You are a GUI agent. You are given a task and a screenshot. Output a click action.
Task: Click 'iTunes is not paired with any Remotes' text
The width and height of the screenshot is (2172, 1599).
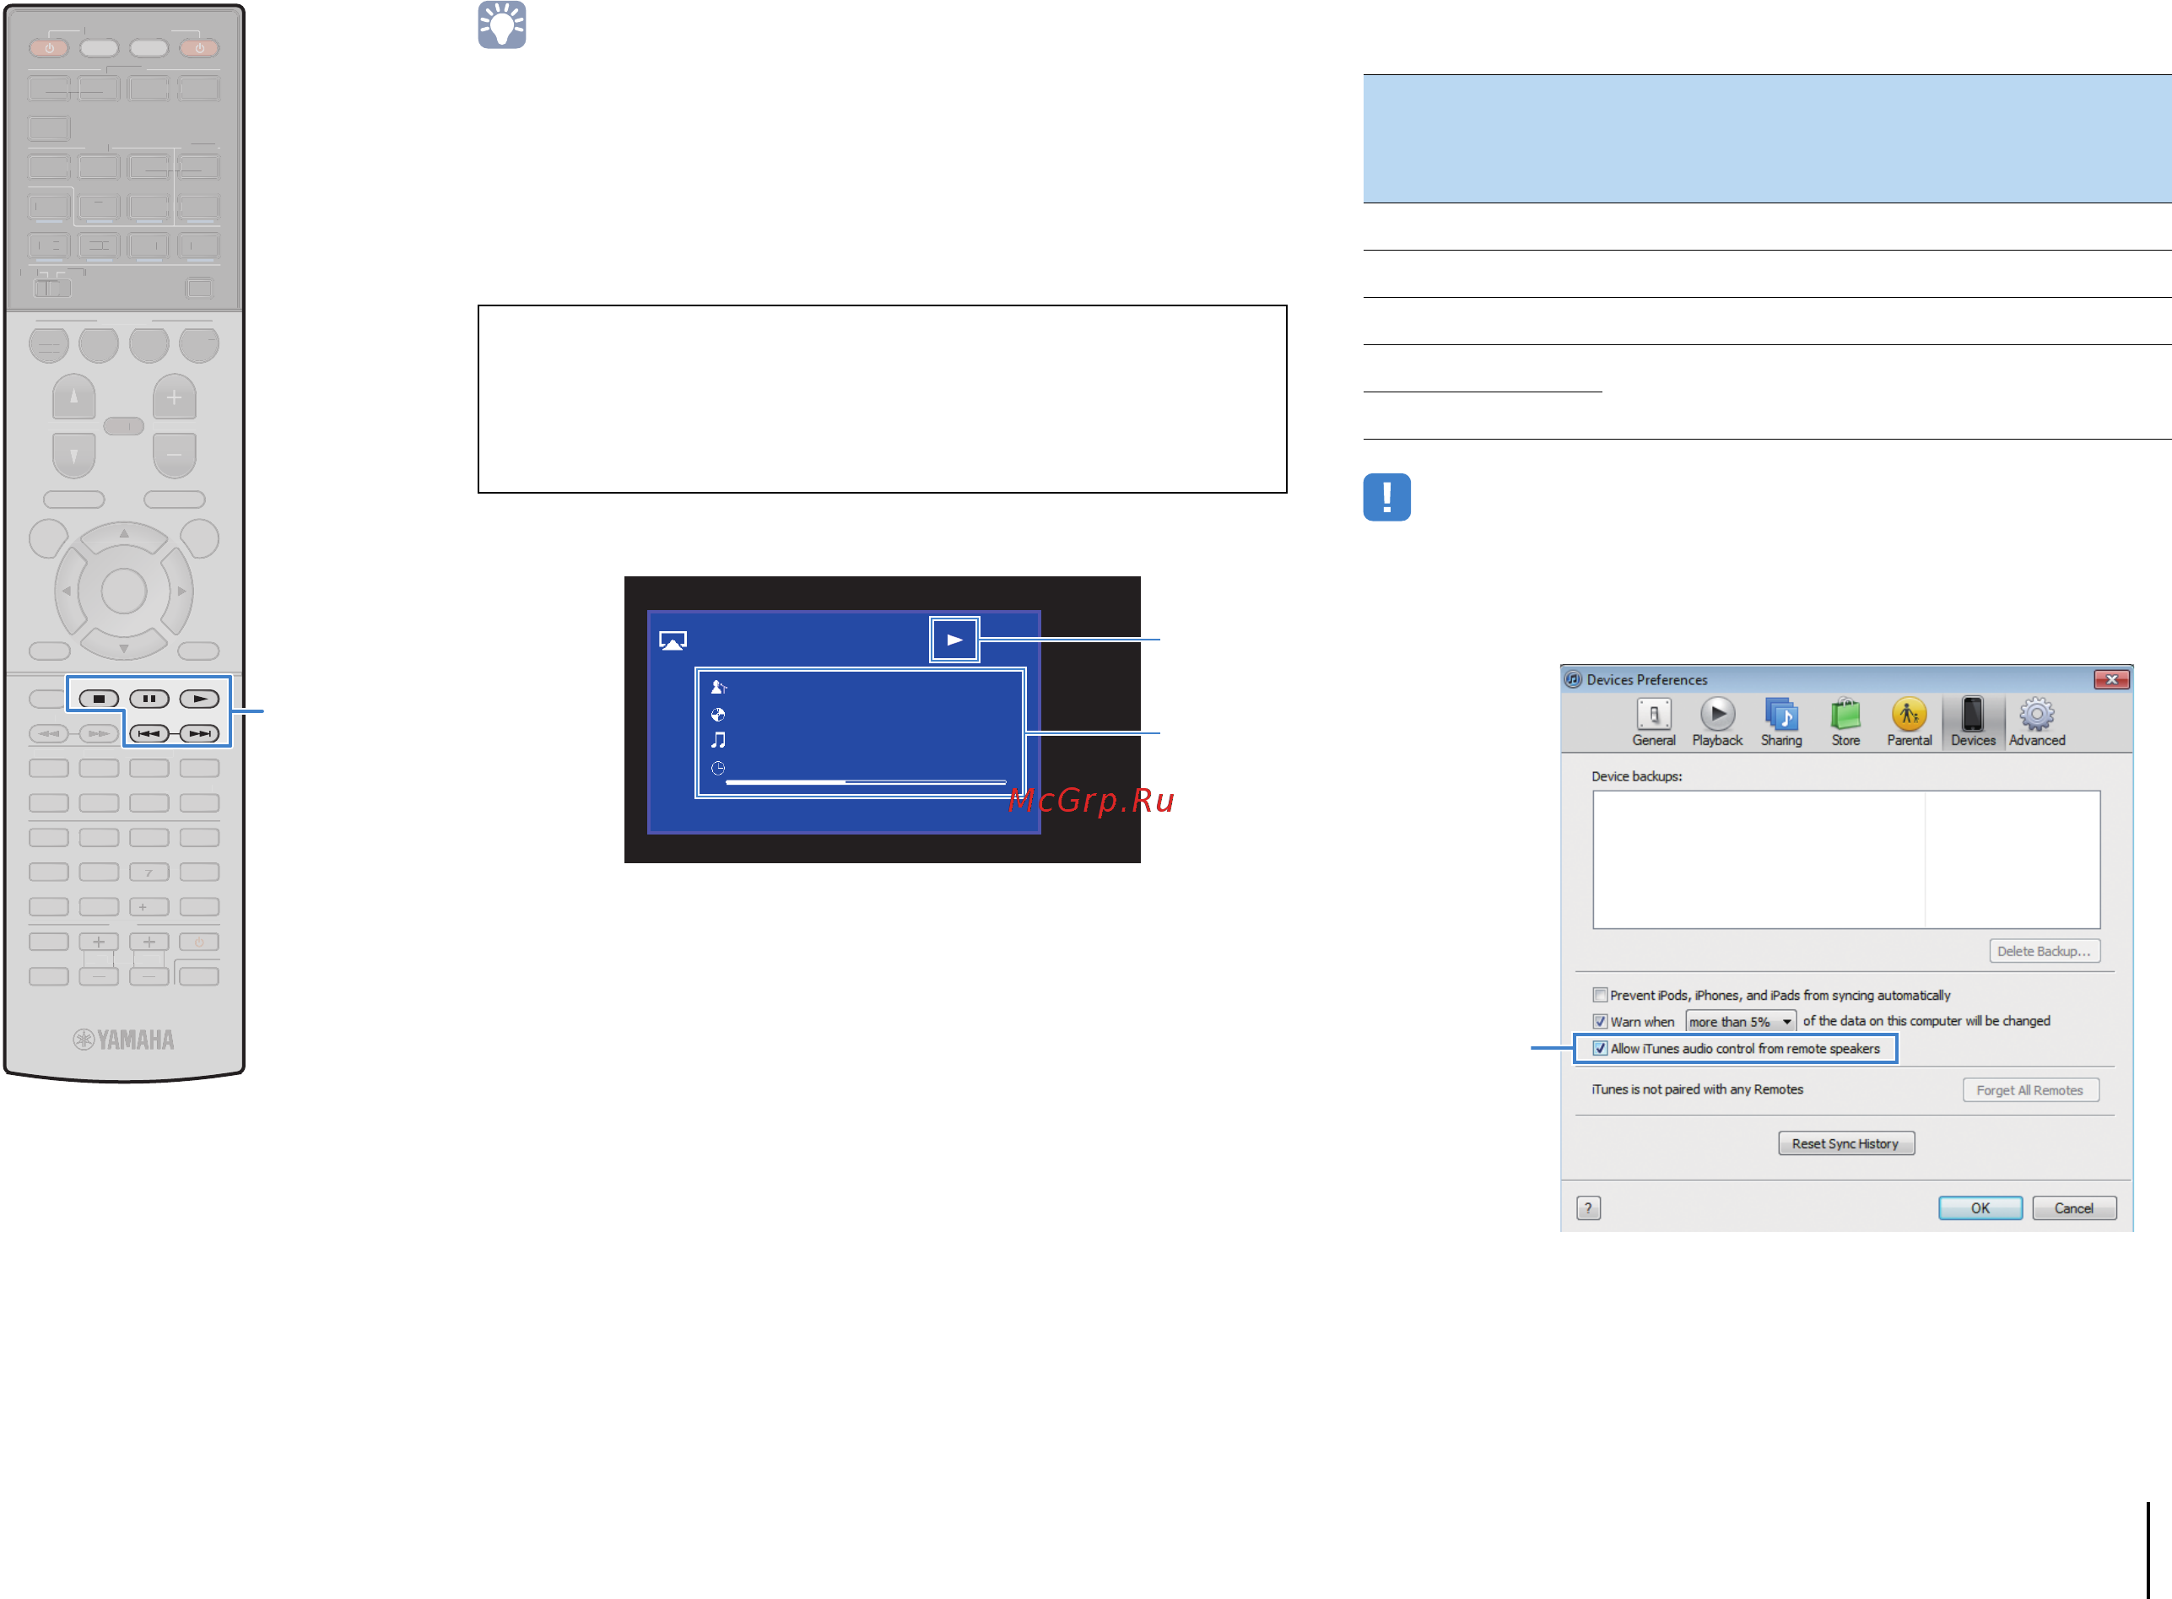click(x=1698, y=1090)
